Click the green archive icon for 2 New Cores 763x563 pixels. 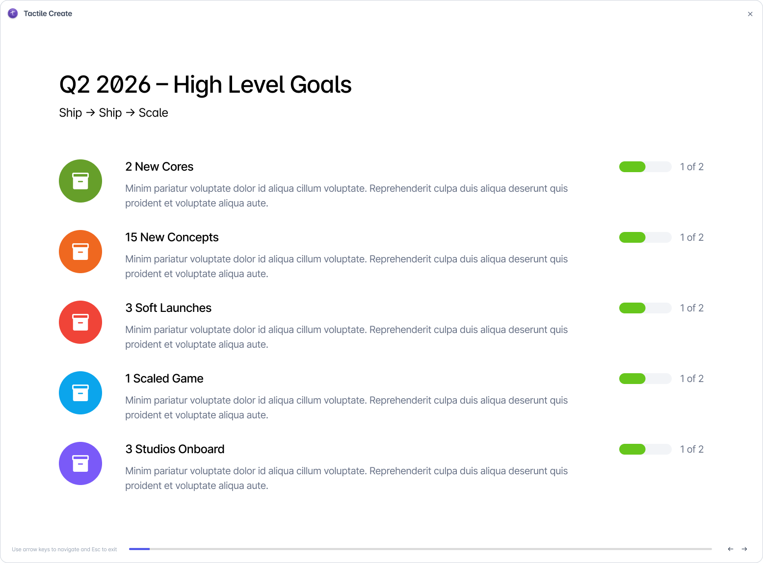[80, 181]
